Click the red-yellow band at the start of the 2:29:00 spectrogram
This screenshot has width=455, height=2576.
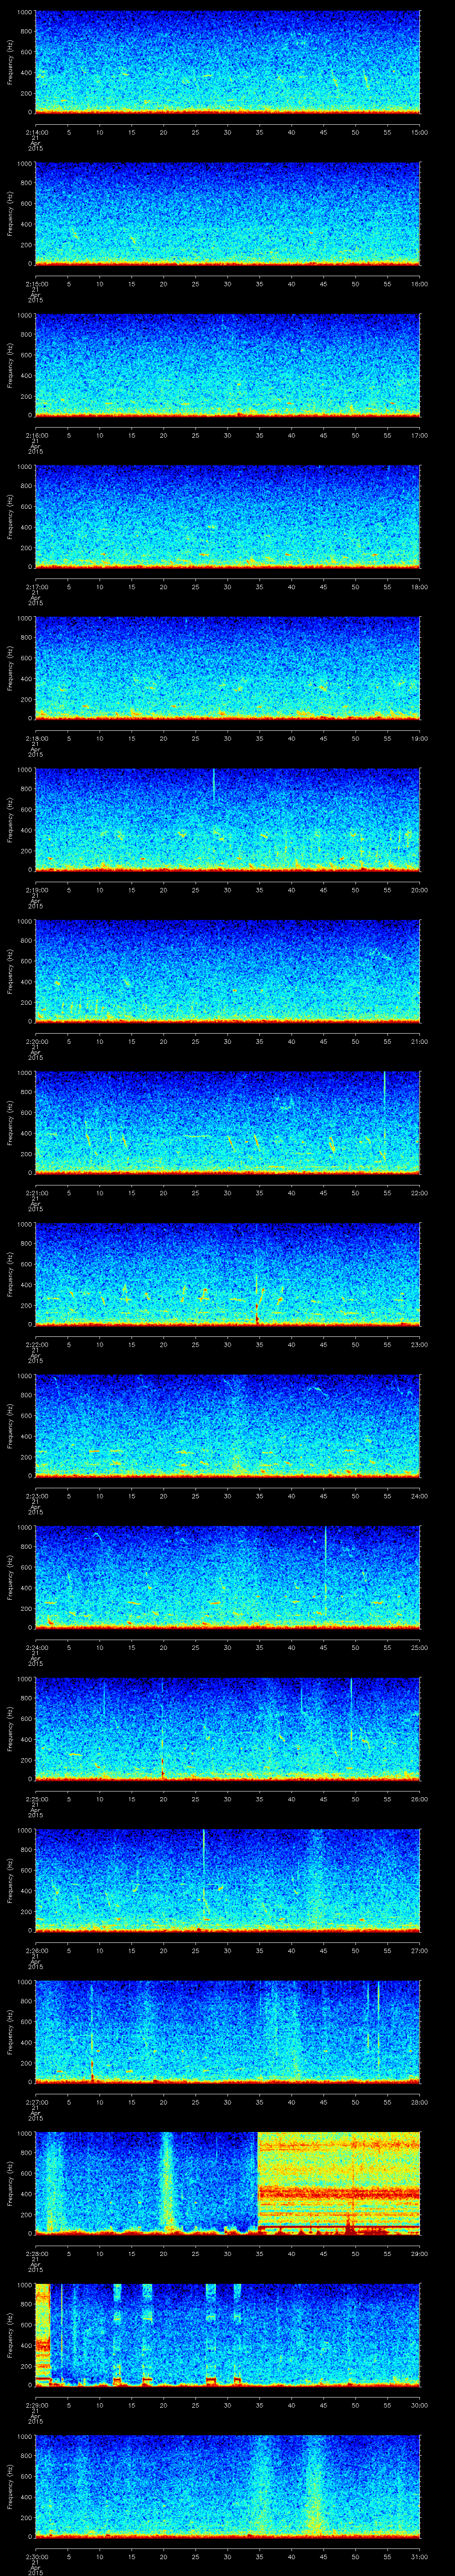(42, 2334)
